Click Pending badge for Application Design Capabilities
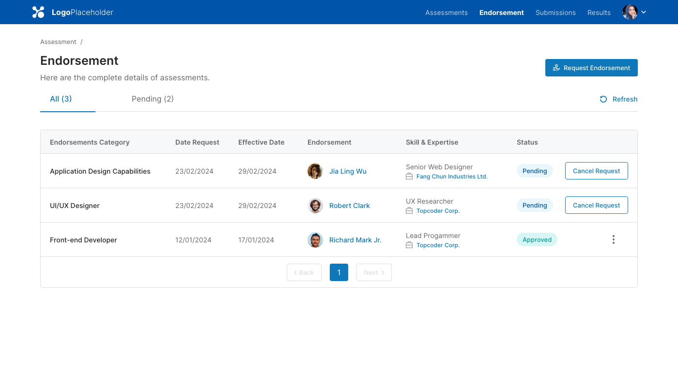This screenshot has width=678, height=387. tap(535, 171)
